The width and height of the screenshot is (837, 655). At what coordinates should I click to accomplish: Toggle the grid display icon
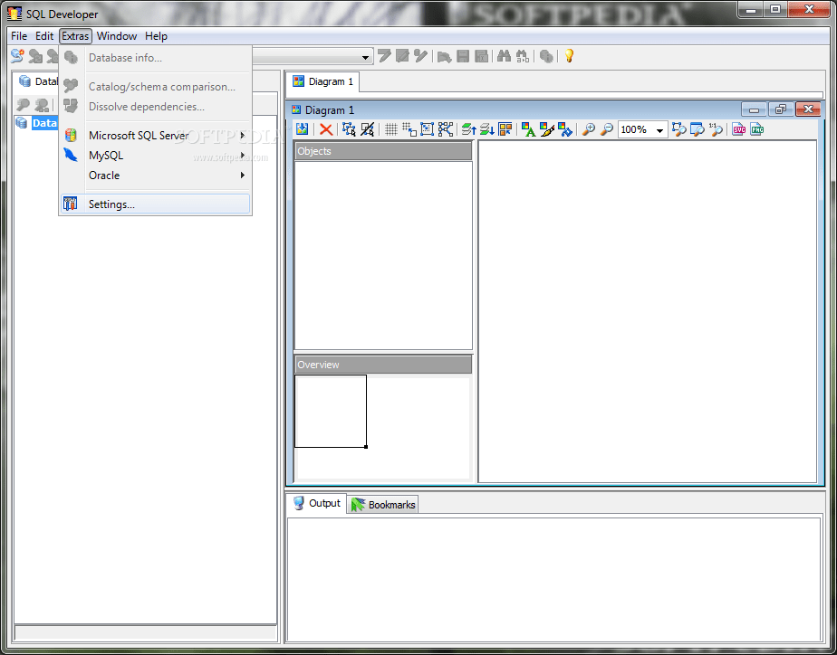click(390, 129)
